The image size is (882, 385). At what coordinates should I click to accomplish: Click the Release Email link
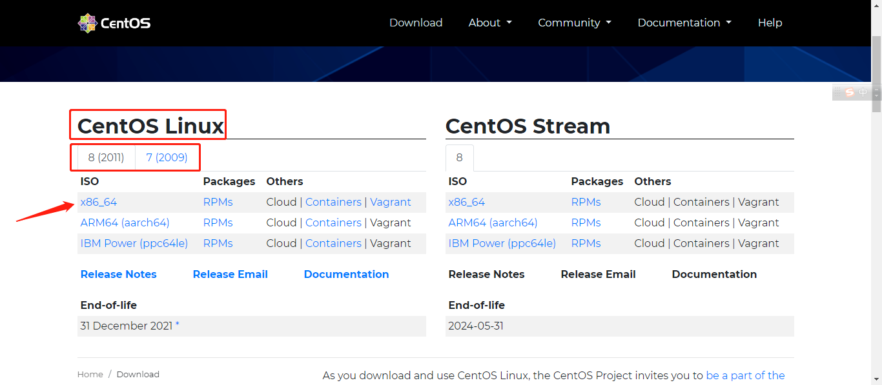point(230,274)
